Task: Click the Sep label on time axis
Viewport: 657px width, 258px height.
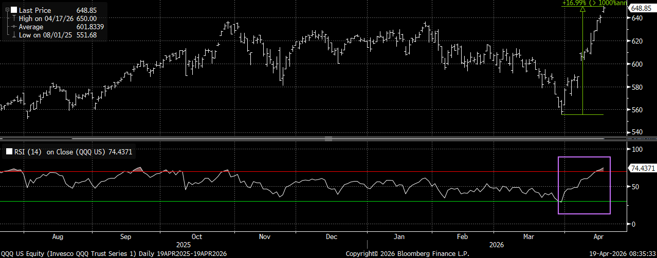Action: tap(126, 237)
